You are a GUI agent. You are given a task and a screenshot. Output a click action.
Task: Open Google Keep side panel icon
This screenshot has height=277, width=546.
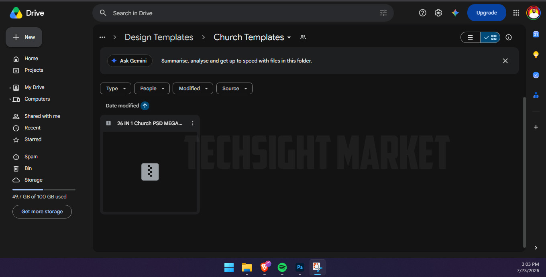536,55
